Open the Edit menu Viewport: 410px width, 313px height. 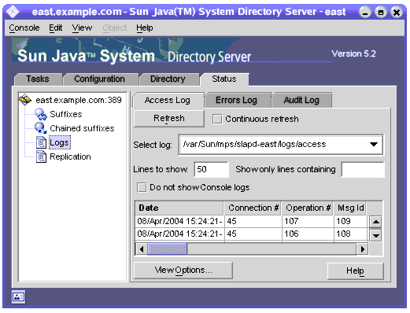tap(56, 28)
